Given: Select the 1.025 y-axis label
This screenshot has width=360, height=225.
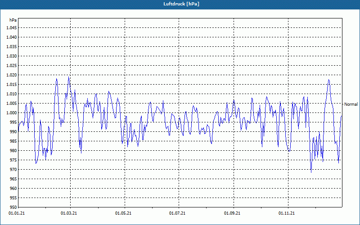Looking at the screenshot, I should pyautogui.click(x=12, y=65).
